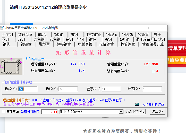The image size is (186, 133).
Task: Switch to the 镀锌钢管 tab
Action: point(26,34)
